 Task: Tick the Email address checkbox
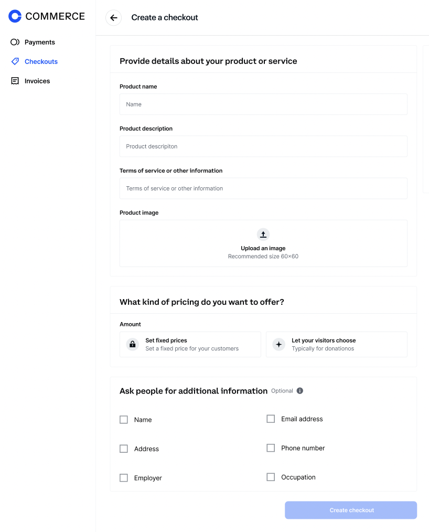pos(271,419)
